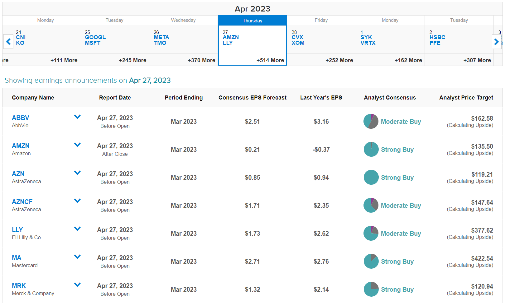This screenshot has width=505, height=306.
Task: Expand the MA row details
Action: (x=77, y=257)
